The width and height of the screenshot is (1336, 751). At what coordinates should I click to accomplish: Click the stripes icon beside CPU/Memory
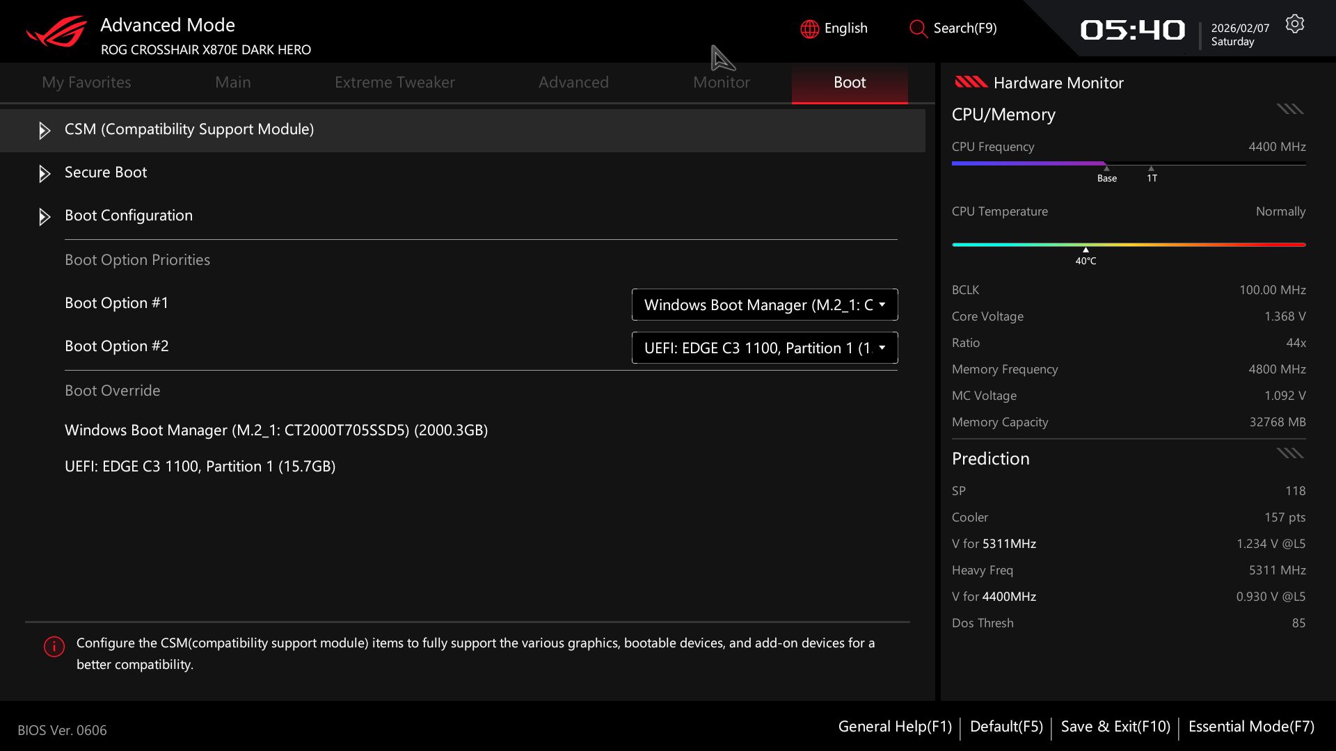pos(1289,109)
